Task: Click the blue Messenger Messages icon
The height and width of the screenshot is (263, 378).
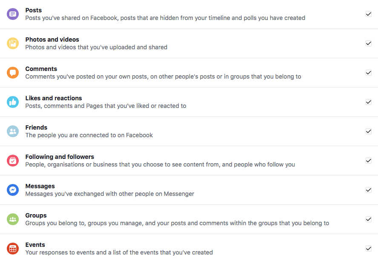Action: click(x=13, y=190)
